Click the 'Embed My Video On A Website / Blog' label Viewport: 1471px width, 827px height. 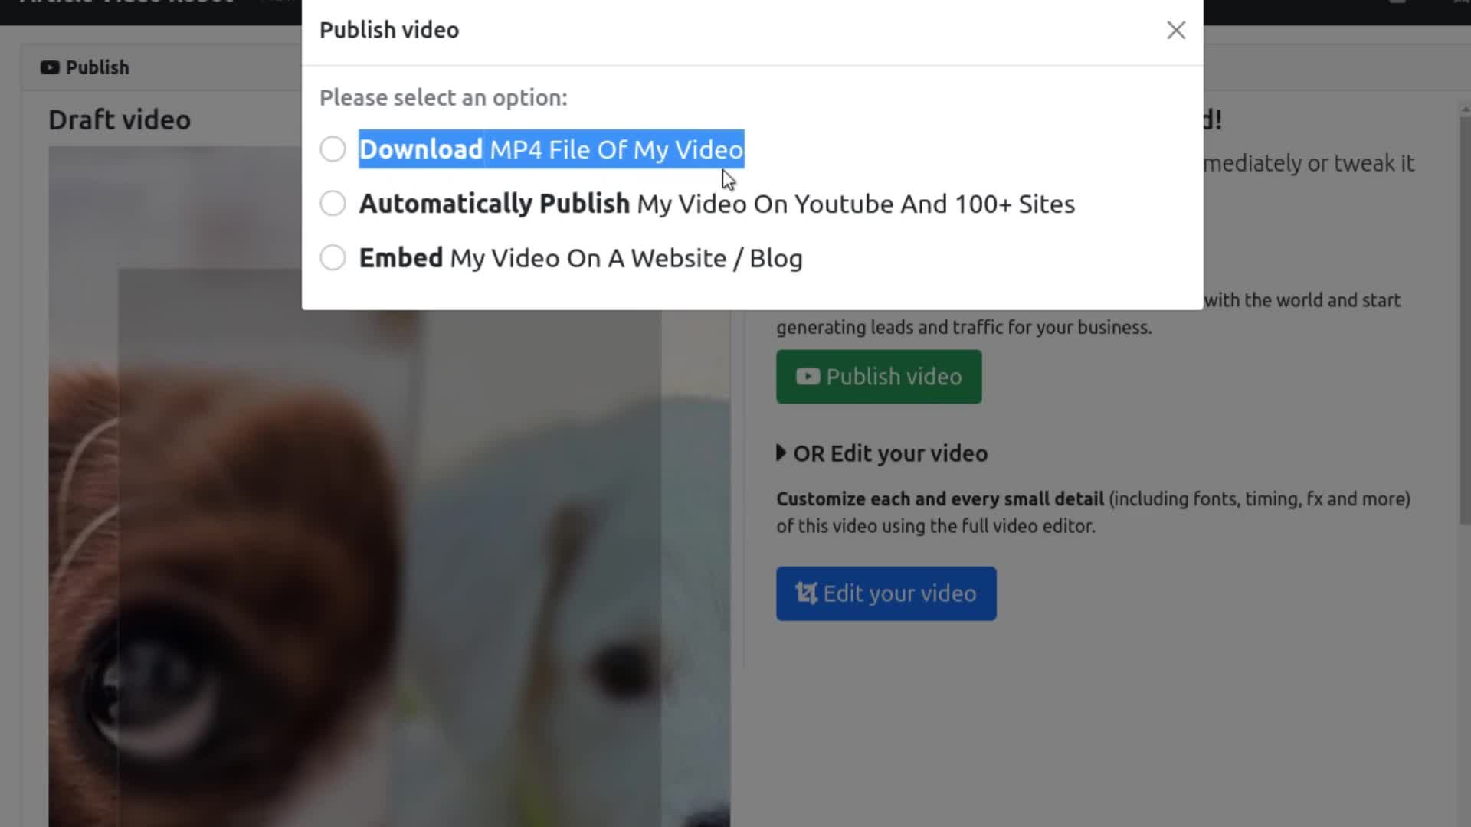click(x=581, y=258)
